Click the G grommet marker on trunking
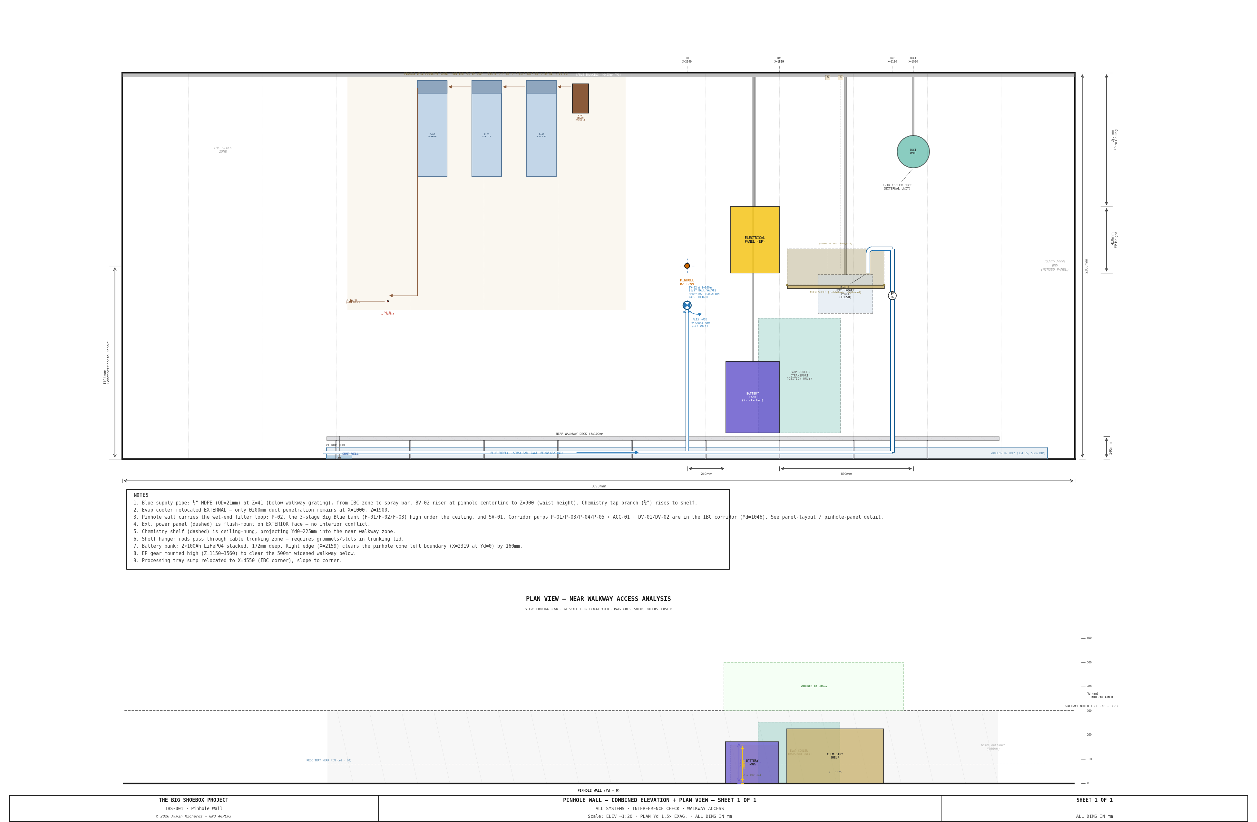Image resolution: width=1257 pixels, height=822 pixels. [827, 77]
